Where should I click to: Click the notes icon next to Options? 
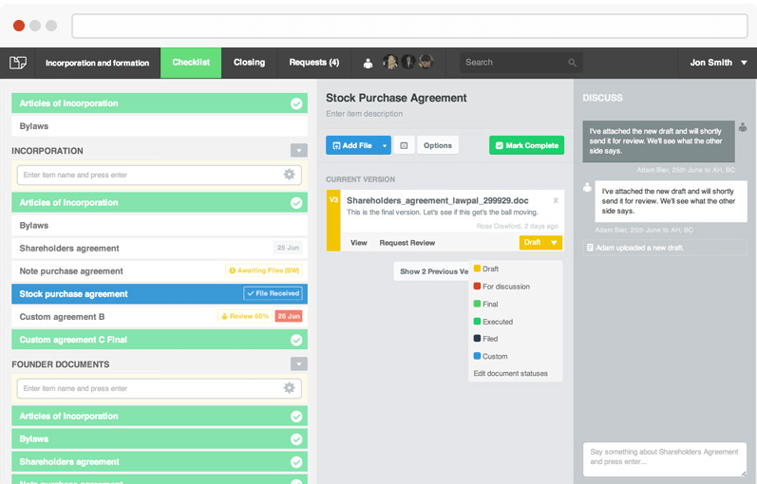click(404, 145)
